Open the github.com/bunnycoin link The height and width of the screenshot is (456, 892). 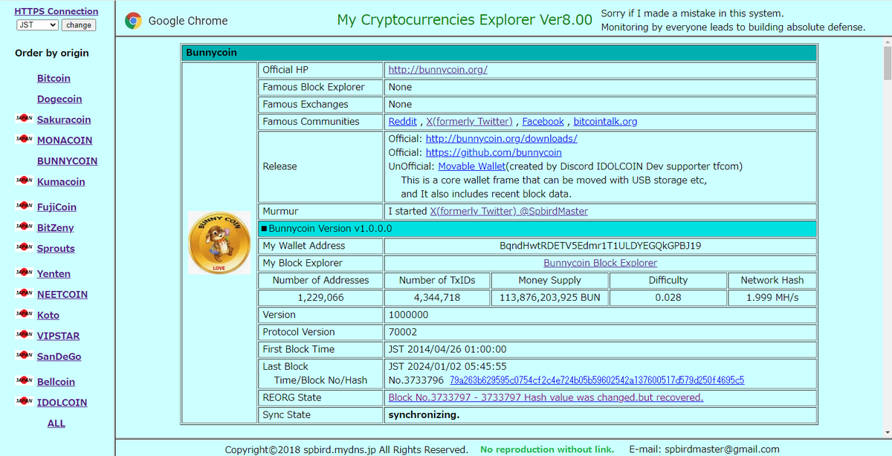pyautogui.click(x=494, y=153)
